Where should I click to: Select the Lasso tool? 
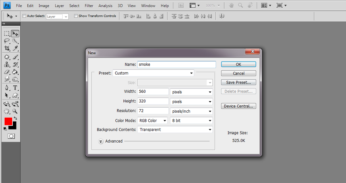tap(7, 41)
